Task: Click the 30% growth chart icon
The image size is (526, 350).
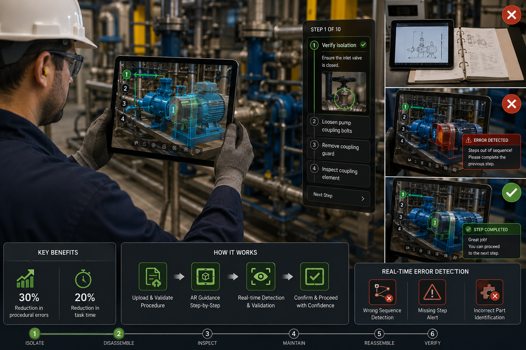Action: coord(26,279)
